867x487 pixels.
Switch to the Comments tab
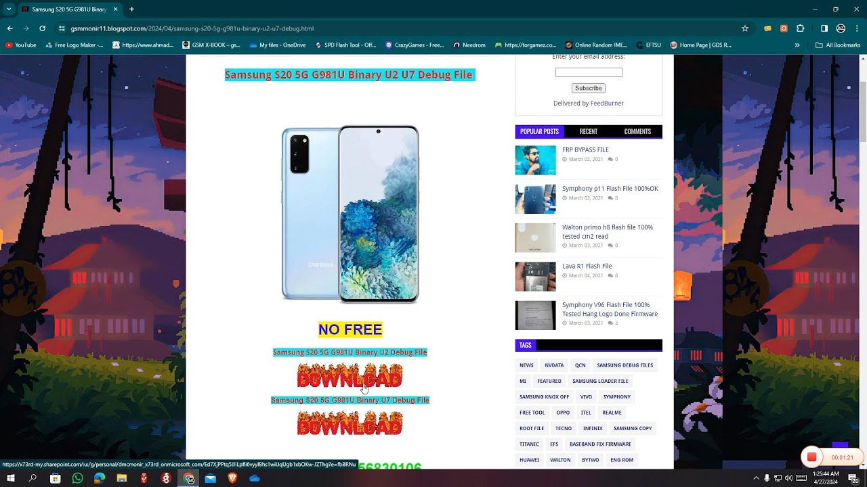pyautogui.click(x=637, y=131)
